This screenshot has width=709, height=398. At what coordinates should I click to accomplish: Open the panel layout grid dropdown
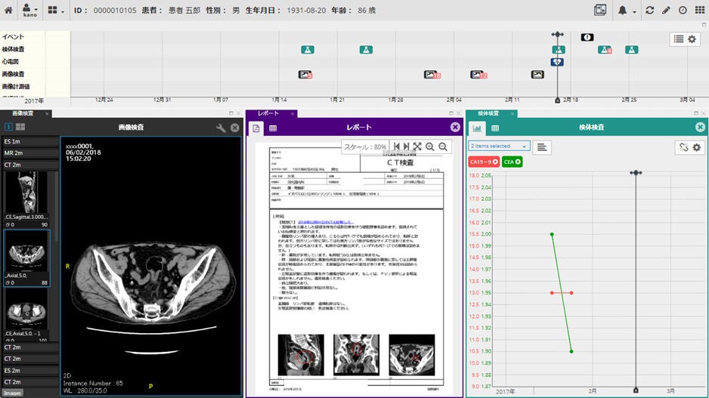[x=56, y=10]
